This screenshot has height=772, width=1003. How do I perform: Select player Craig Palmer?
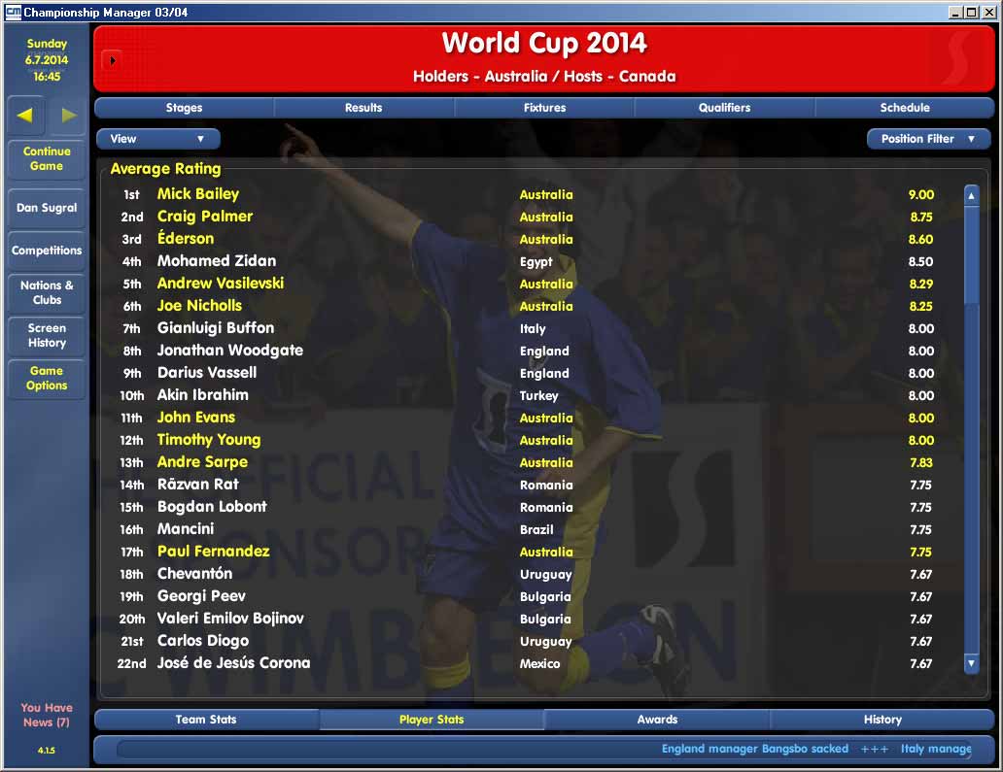pos(205,216)
